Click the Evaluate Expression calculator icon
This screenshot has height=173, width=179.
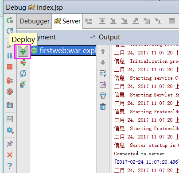(x=171, y=21)
